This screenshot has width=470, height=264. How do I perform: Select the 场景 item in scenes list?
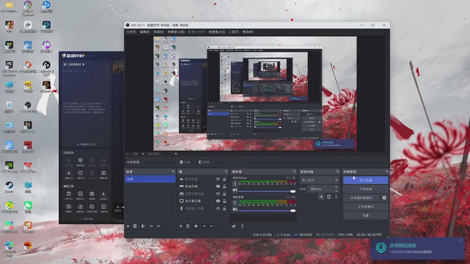pos(150,179)
